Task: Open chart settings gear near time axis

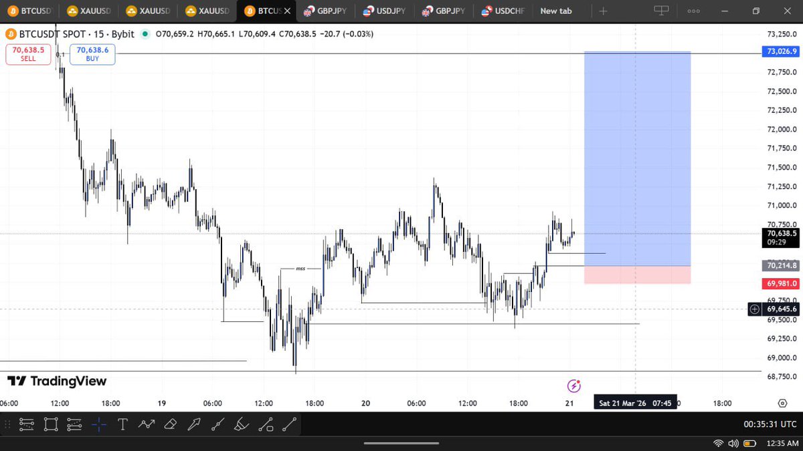Action: tap(782, 403)
